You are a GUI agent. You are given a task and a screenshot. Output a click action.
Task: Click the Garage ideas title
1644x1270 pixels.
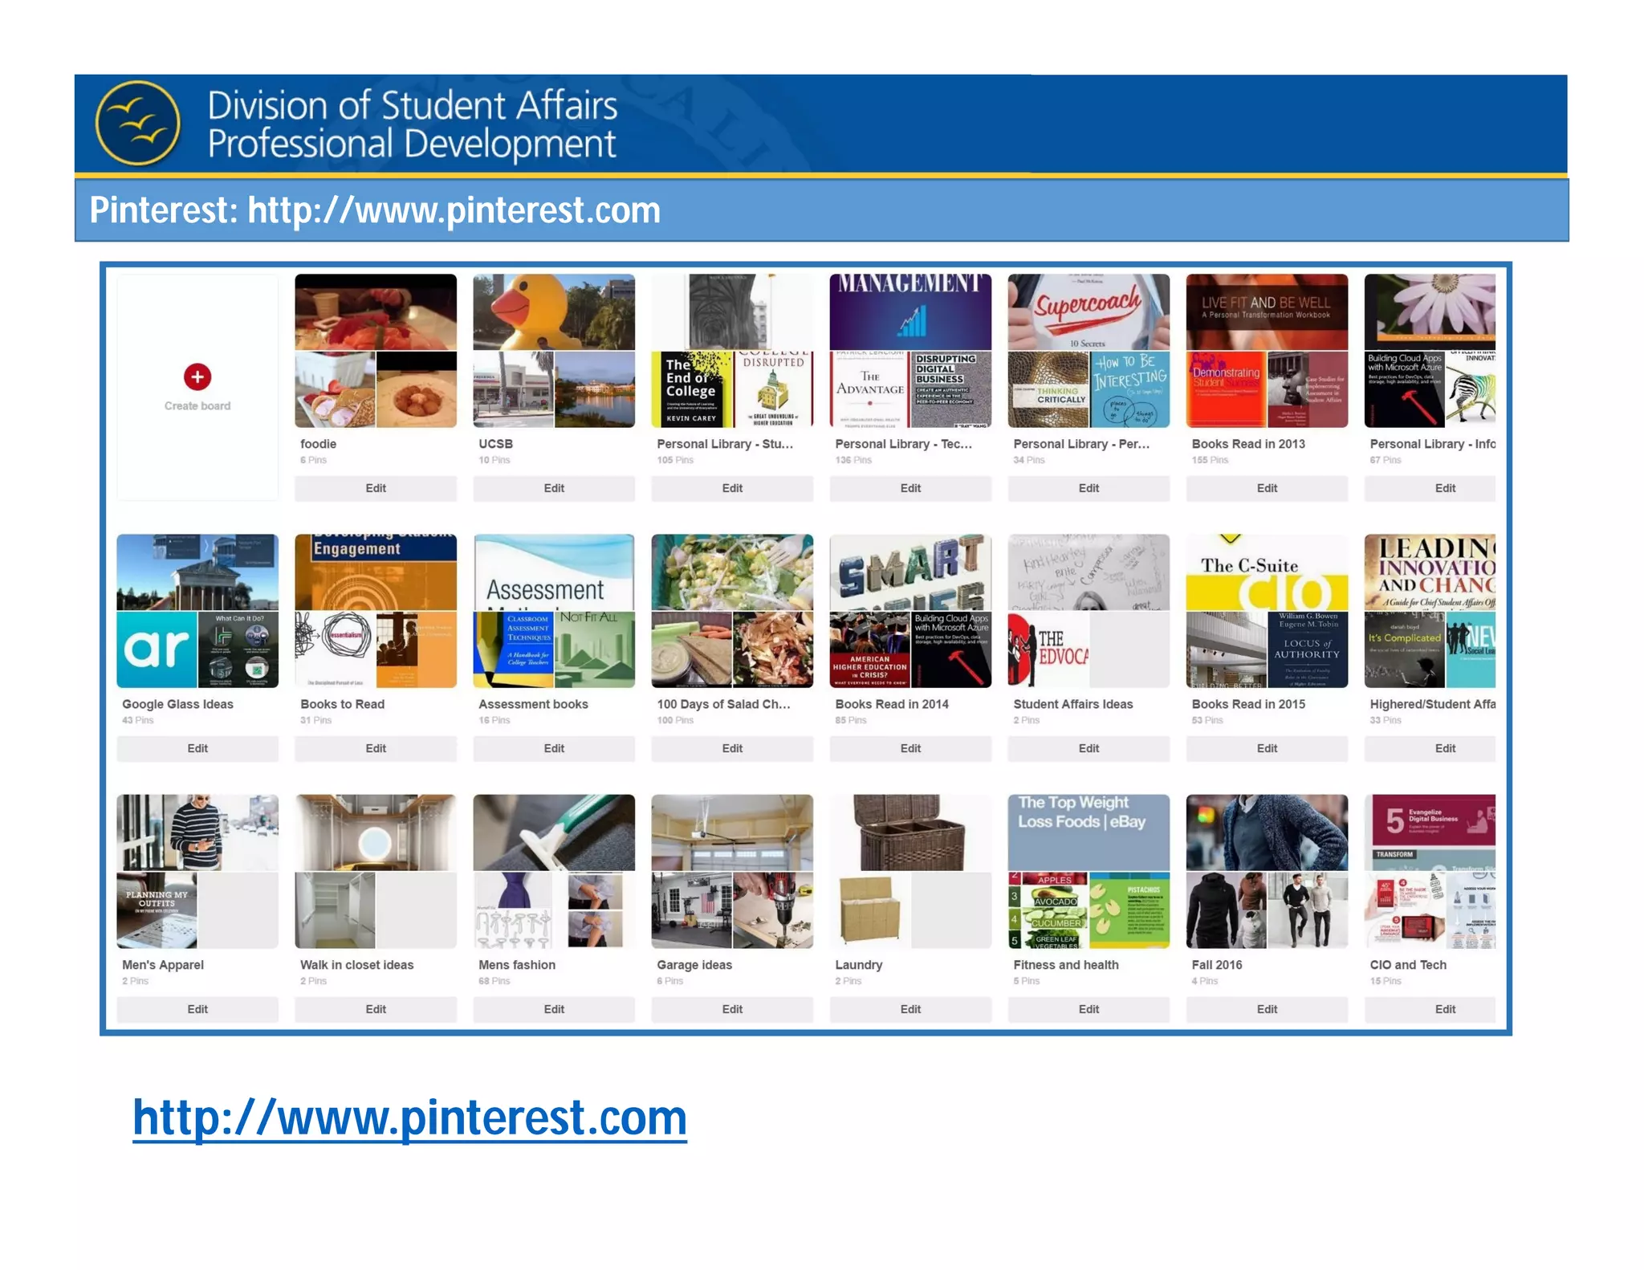pyautogui.click(x=694, y=965)
